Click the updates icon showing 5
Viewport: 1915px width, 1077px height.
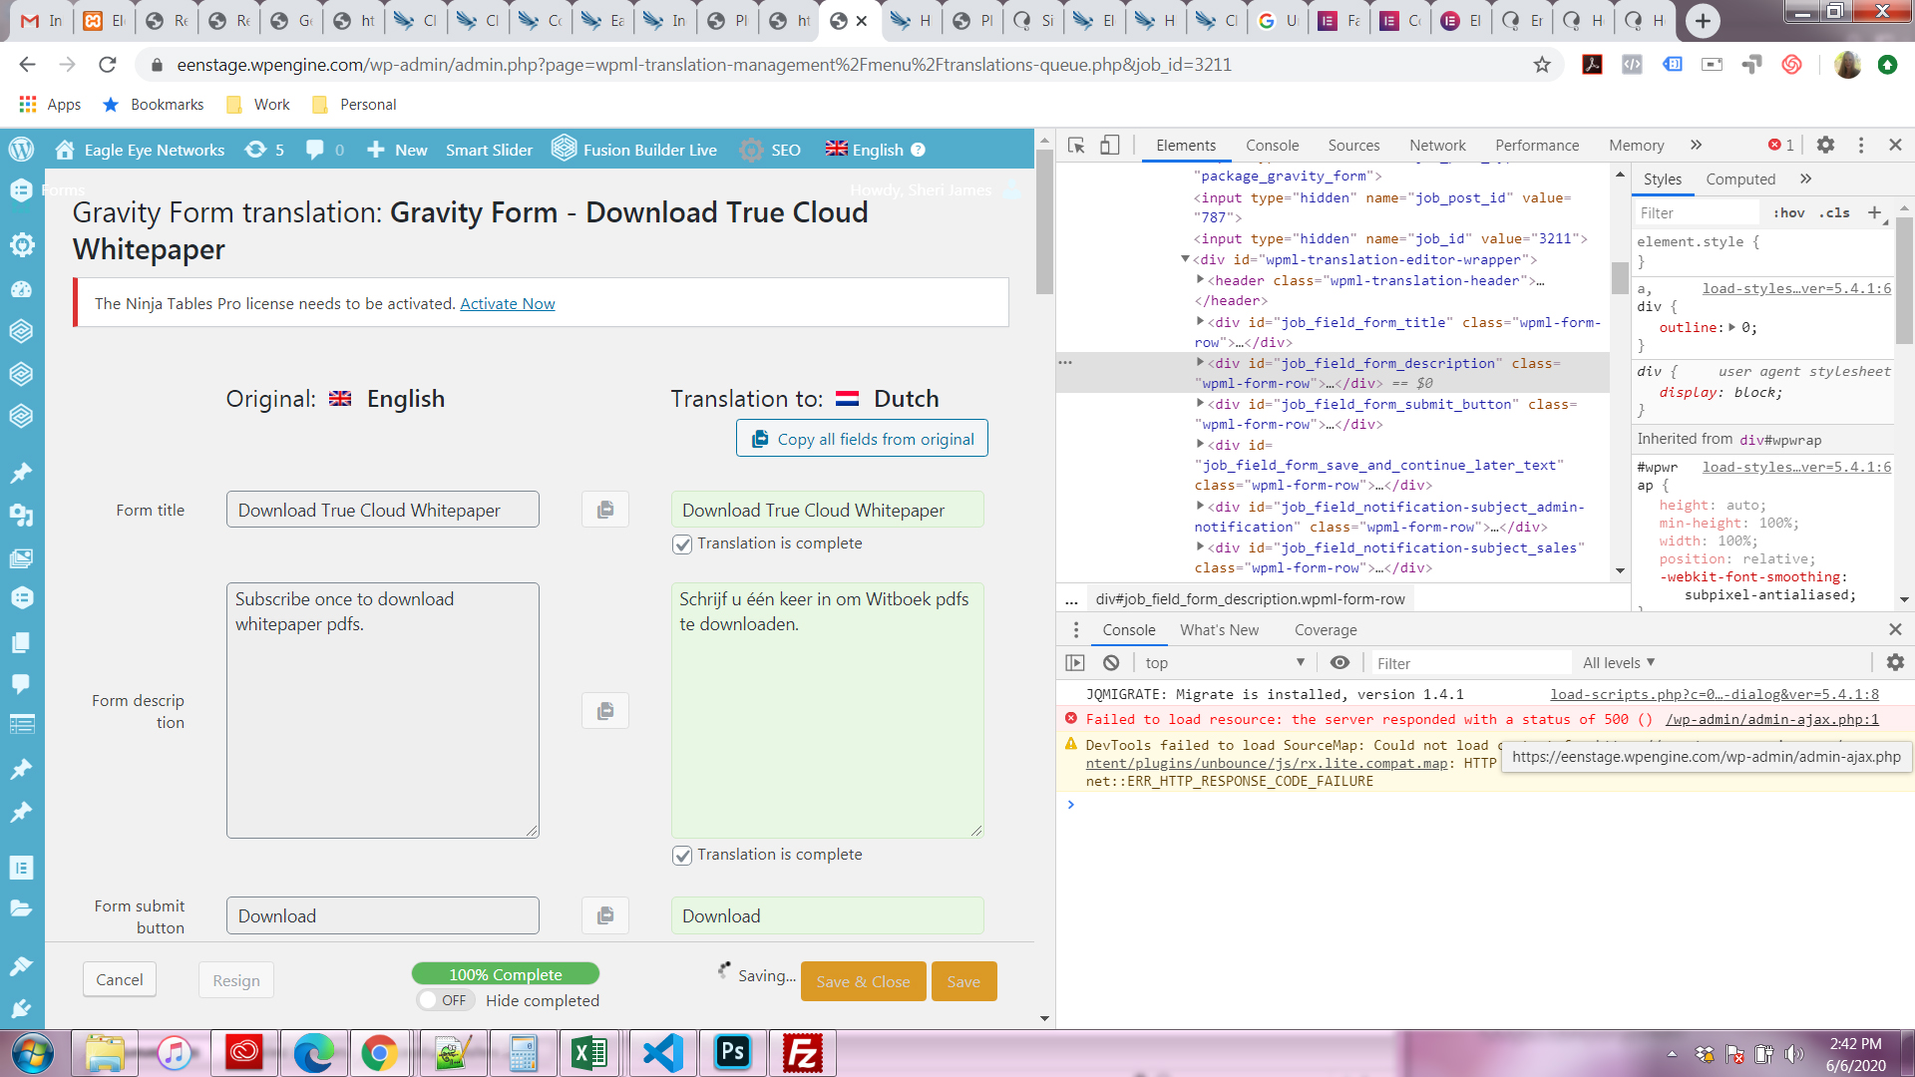tap(265, 150)
